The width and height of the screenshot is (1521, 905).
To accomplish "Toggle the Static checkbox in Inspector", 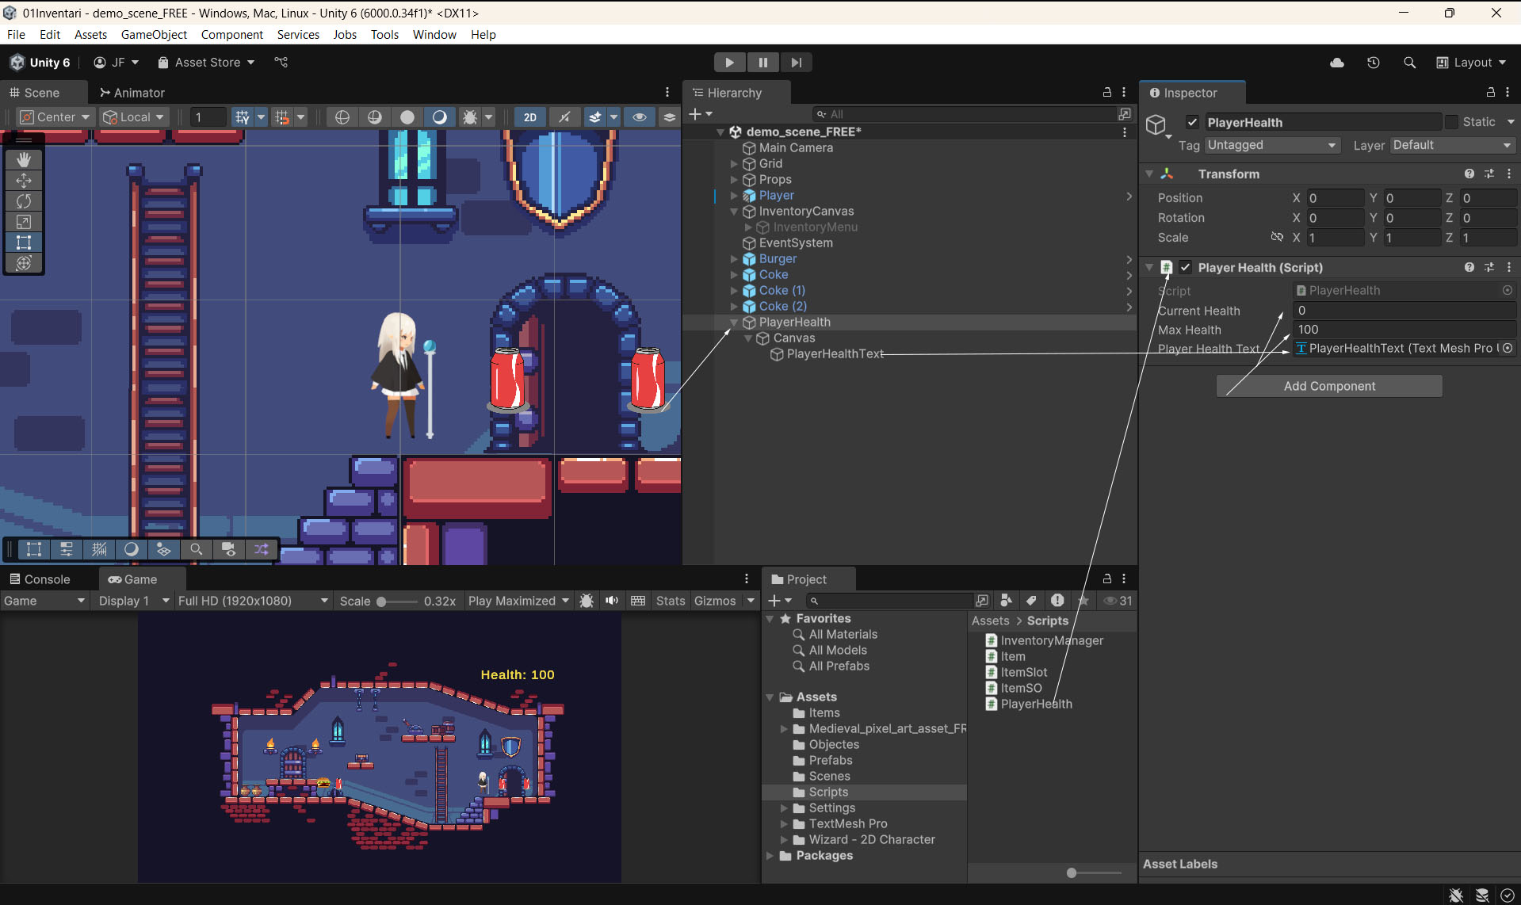I will click(1451, 122).
